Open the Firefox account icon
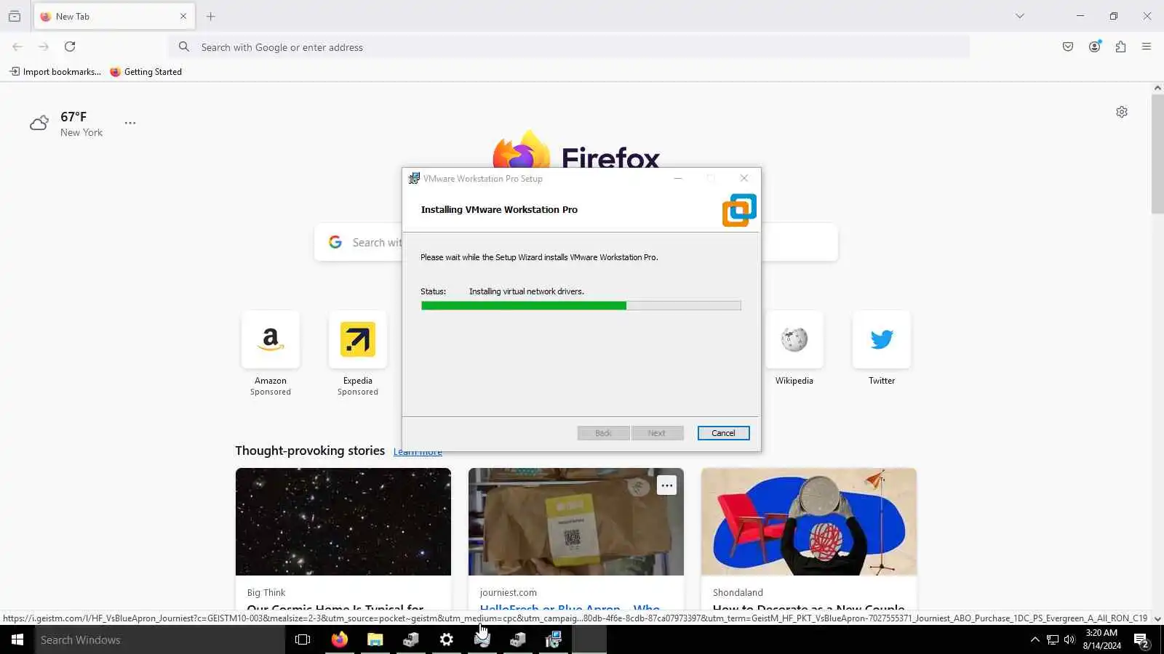Image resolution: width=1164 pixels, height=654 pixels. (x=1094, y=47)
